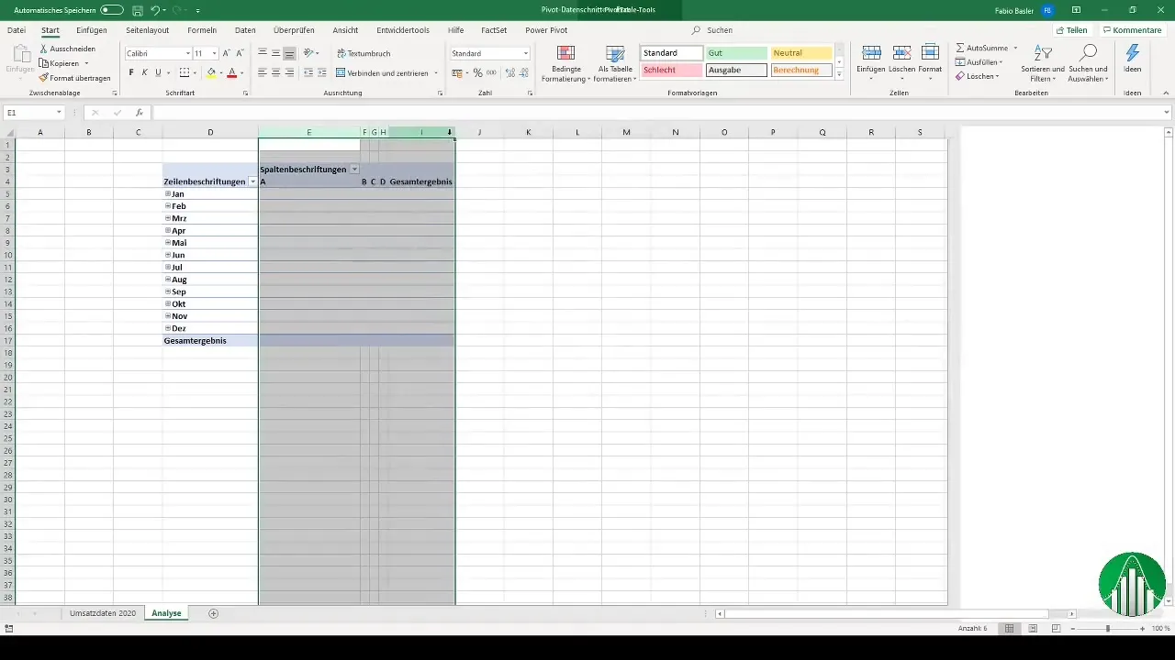Screen dimensions: 1175x660
Task: Click Löschen cells icon
Action: (x=901, y=53)
